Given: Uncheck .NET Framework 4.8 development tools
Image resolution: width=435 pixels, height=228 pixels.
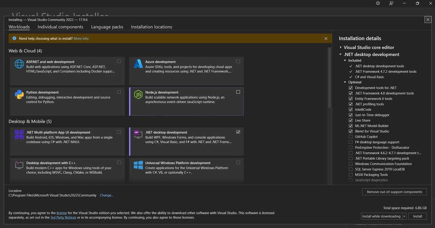Looking at the screenshot, I should click(x=351, y=93).
